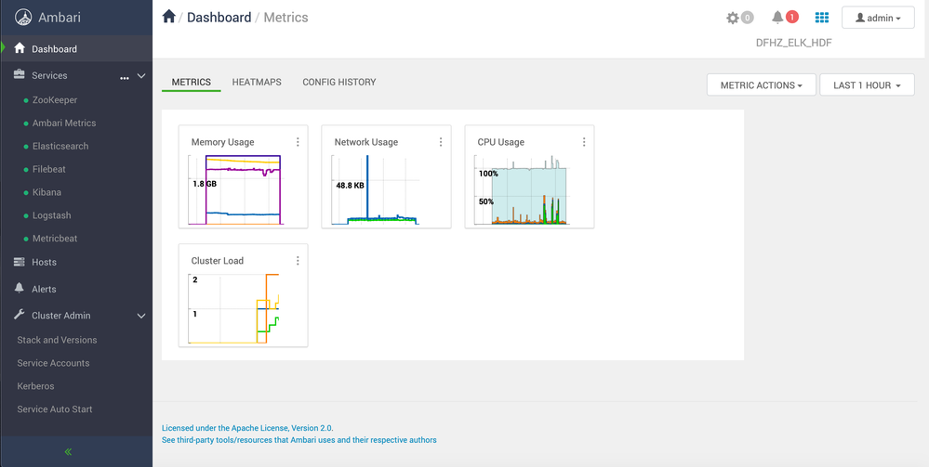Click the Apache License Version 2.0 link
This screenshot has height=467, width=929.
tap(247, 428)
